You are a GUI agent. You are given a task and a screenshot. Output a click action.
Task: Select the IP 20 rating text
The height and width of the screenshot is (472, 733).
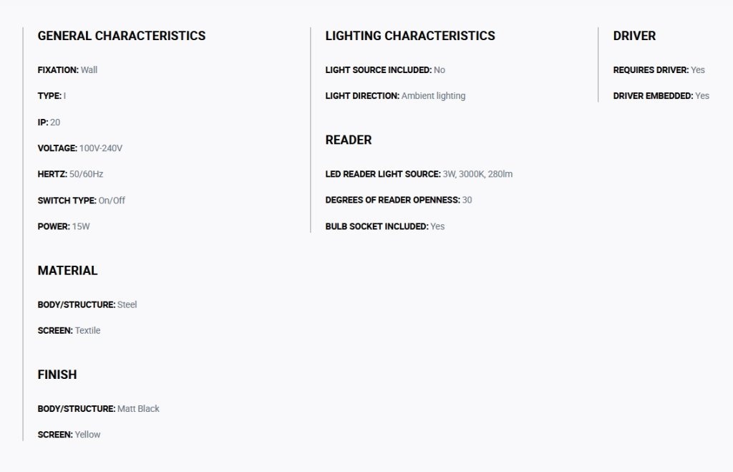[x=49, y=122]
